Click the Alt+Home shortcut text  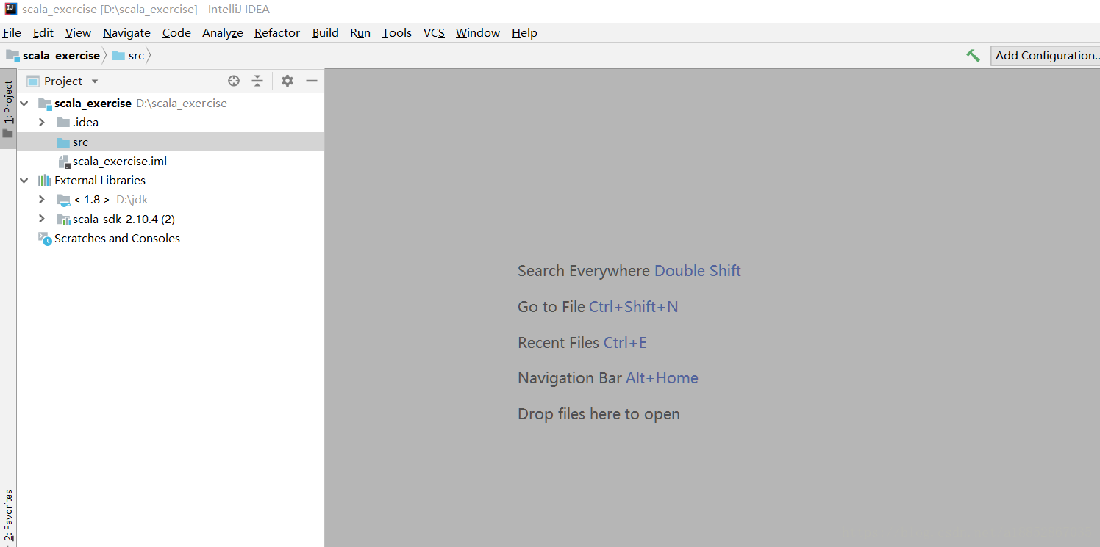(x=662, y=378)
